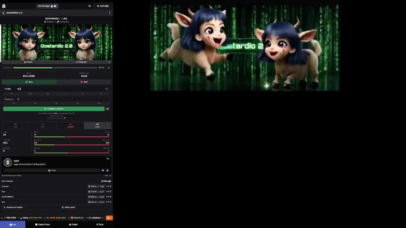Click the DEX Screener owl logo

[x=3, y=6]
